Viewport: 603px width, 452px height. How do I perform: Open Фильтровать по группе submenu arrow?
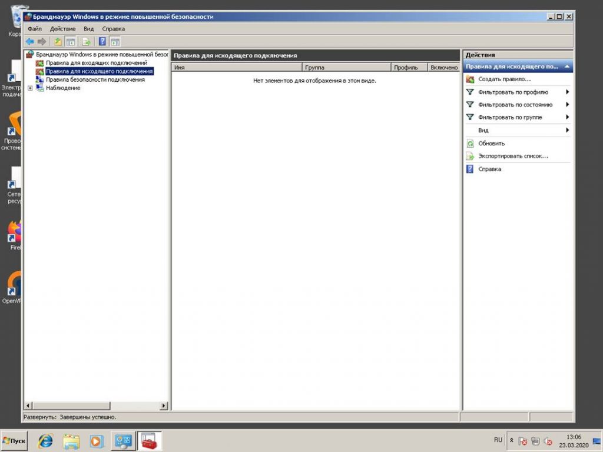coord(567,117)
